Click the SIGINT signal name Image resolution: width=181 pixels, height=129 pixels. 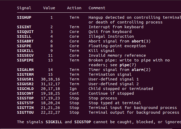click(x=24, y=27)
